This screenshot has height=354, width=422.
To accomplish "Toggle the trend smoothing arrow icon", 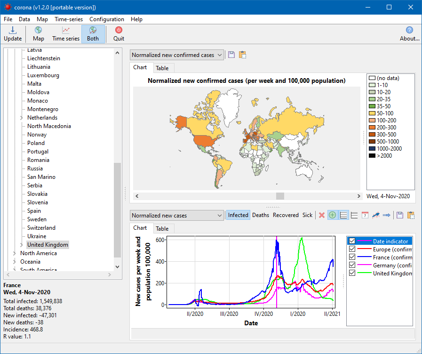I will [x=376, y=215].
